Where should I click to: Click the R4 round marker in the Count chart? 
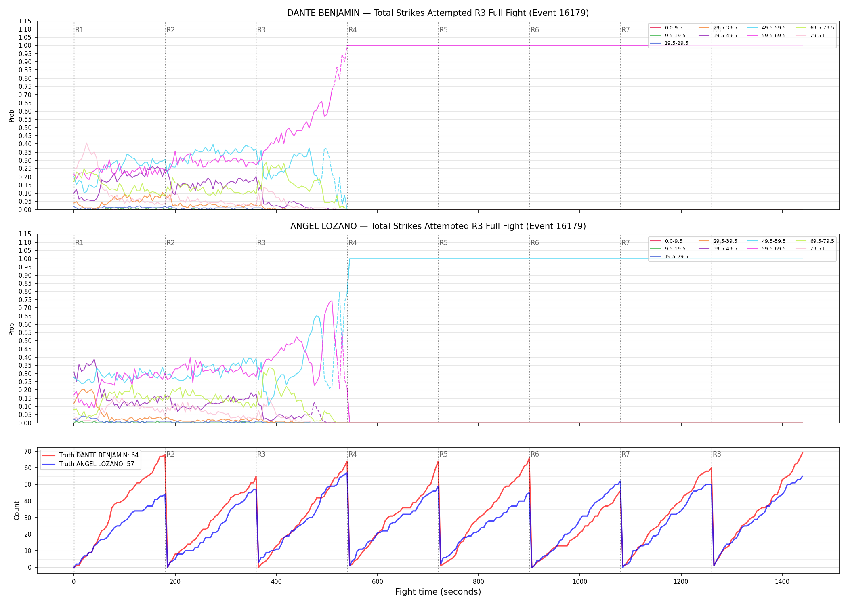tap(353, 454)
